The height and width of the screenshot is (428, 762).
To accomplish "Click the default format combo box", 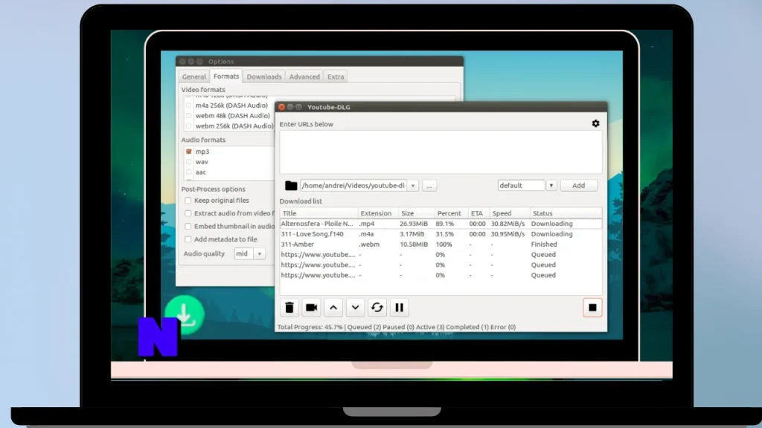I will tap(521, 185).
